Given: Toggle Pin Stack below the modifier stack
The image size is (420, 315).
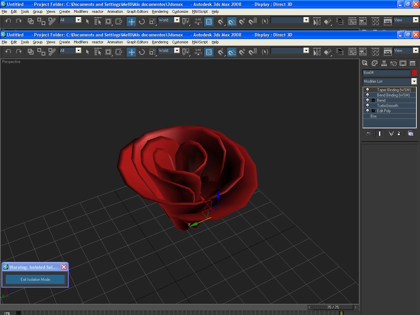Looking at the screenshot, I should tap(368, 134).
